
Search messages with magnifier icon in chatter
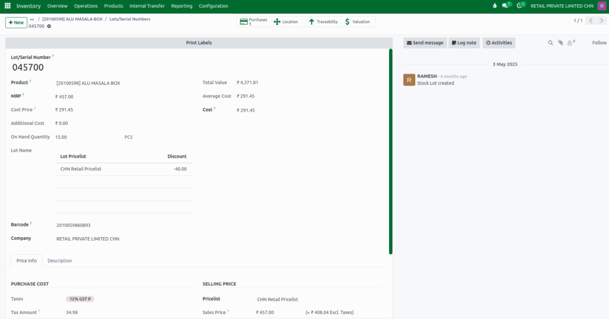(x=550, y=43)
